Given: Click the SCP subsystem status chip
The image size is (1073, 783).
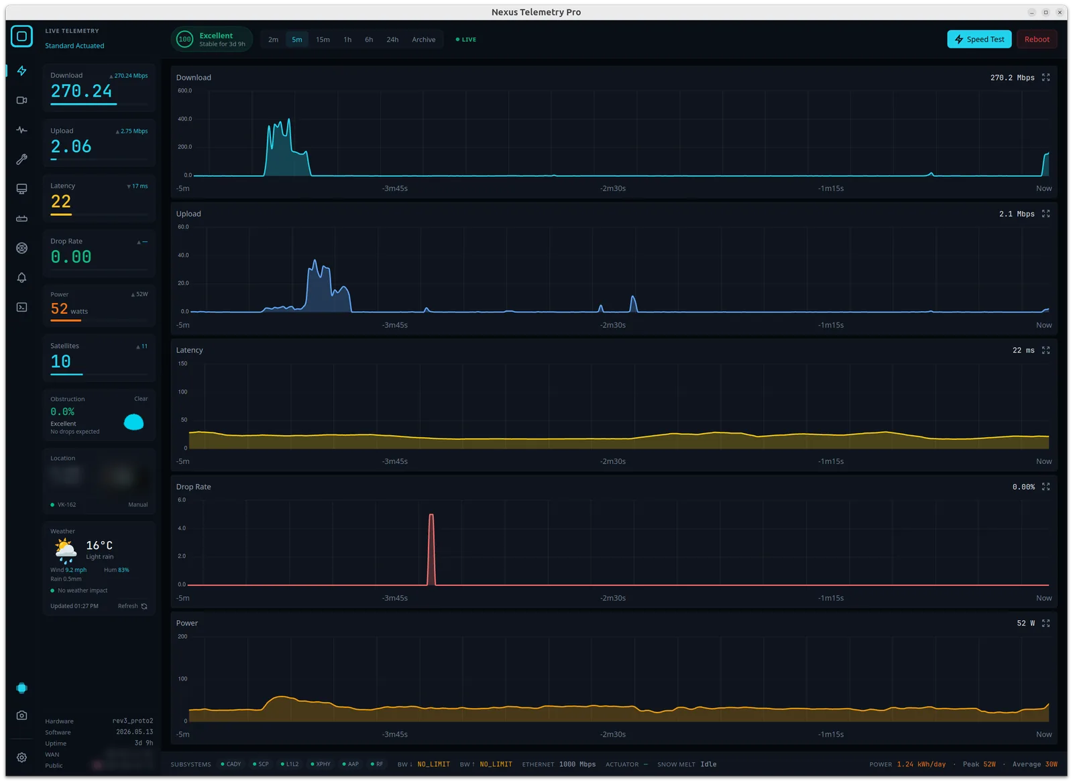Looking at the screenshot, I should point(261,764).
